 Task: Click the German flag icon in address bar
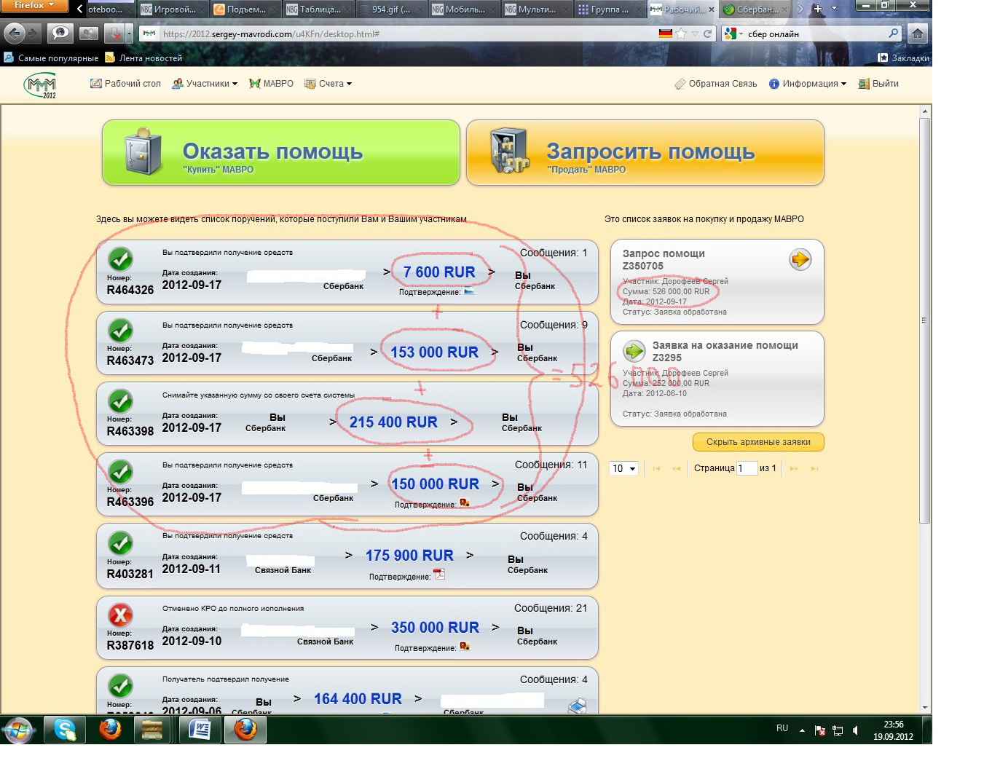coord(665,33)
